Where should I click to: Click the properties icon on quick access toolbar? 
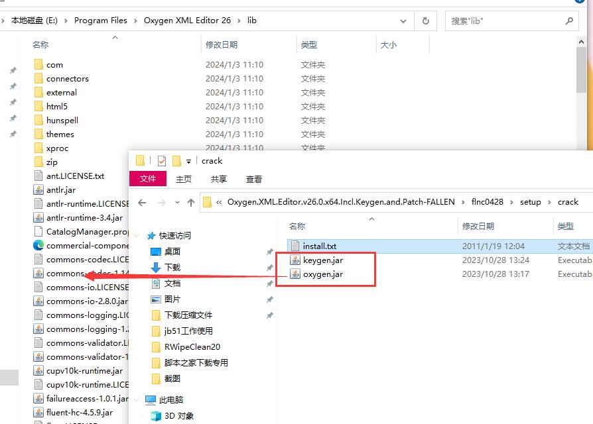pos(163,160)
